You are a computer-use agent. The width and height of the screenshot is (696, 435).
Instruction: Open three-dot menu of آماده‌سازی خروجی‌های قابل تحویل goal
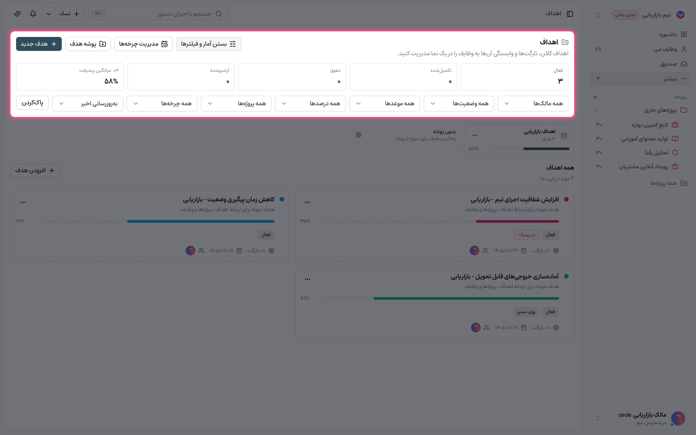coord(308,279)
